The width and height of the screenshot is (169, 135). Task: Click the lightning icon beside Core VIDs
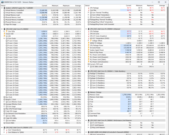7,31
